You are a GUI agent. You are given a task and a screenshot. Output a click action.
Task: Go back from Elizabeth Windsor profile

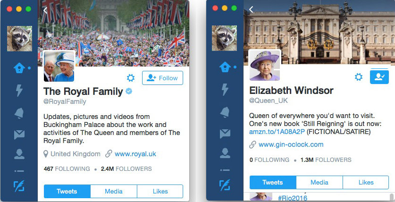pos(251,9)
